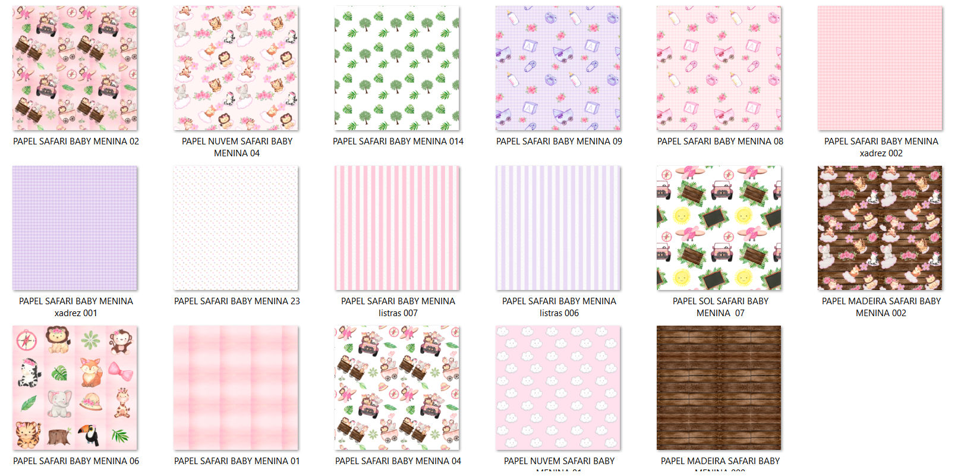The height and width of the screenshot is (476, 961).
Task: Open the PAPEL NUVEM SAFARI BABY MENINA 04 image
Action: [x=236, y=68]
